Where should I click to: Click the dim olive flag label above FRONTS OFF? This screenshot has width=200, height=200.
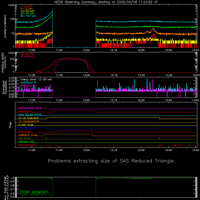point(24,138)
